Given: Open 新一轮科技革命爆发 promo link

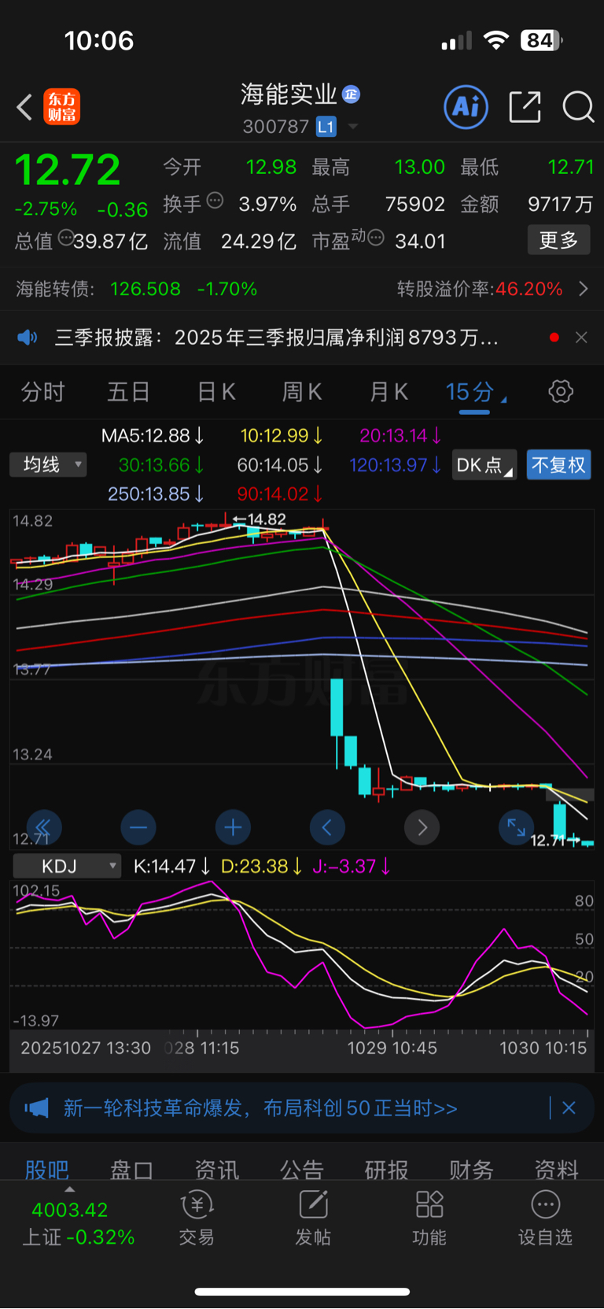Looking at the screenshot, I should pos(260,1108).
